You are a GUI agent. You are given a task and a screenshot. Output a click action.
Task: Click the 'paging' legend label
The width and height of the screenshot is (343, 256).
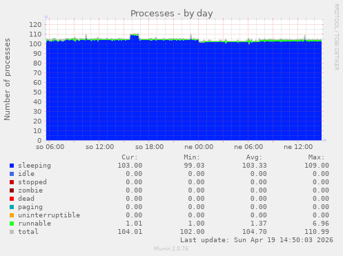pos(30,207)
